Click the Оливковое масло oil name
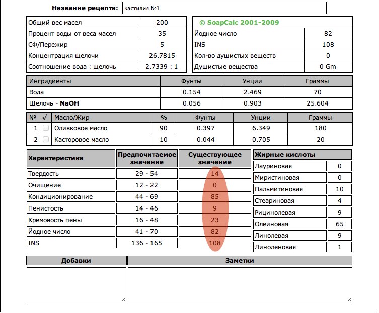 click(81, 128)
